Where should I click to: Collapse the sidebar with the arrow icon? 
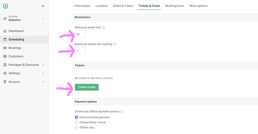pyautogui.click(x=43, y=6)
